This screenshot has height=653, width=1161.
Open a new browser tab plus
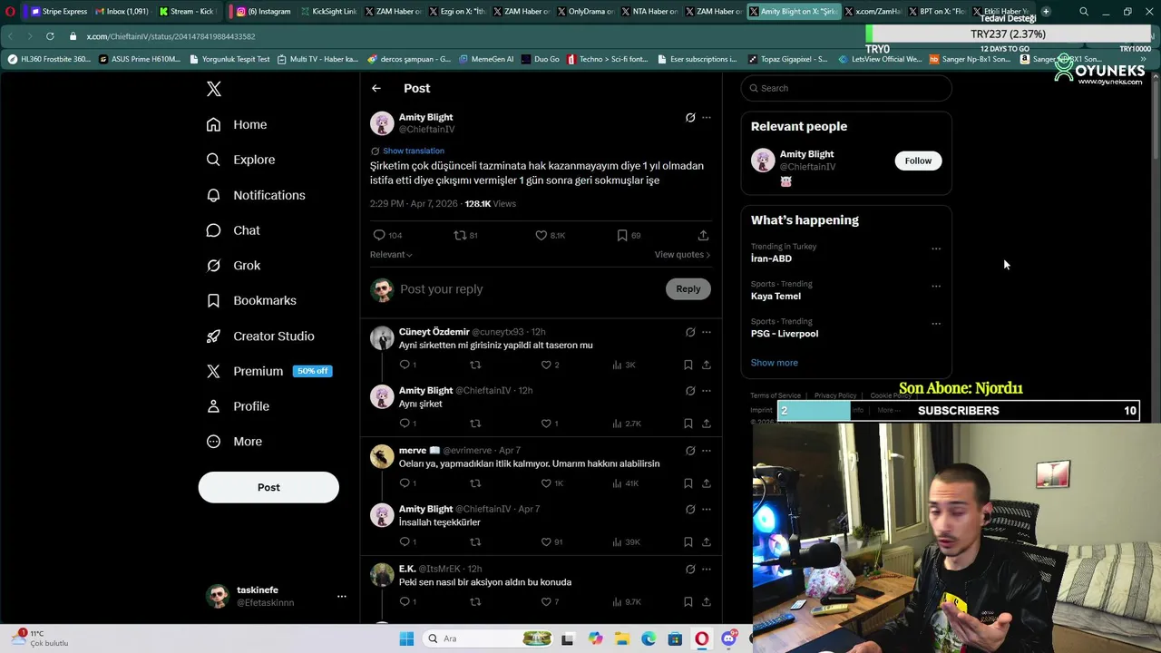pyautogui.click(x=1046, y=12)
